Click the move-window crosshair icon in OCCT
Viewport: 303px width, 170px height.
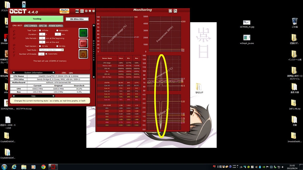82,11
